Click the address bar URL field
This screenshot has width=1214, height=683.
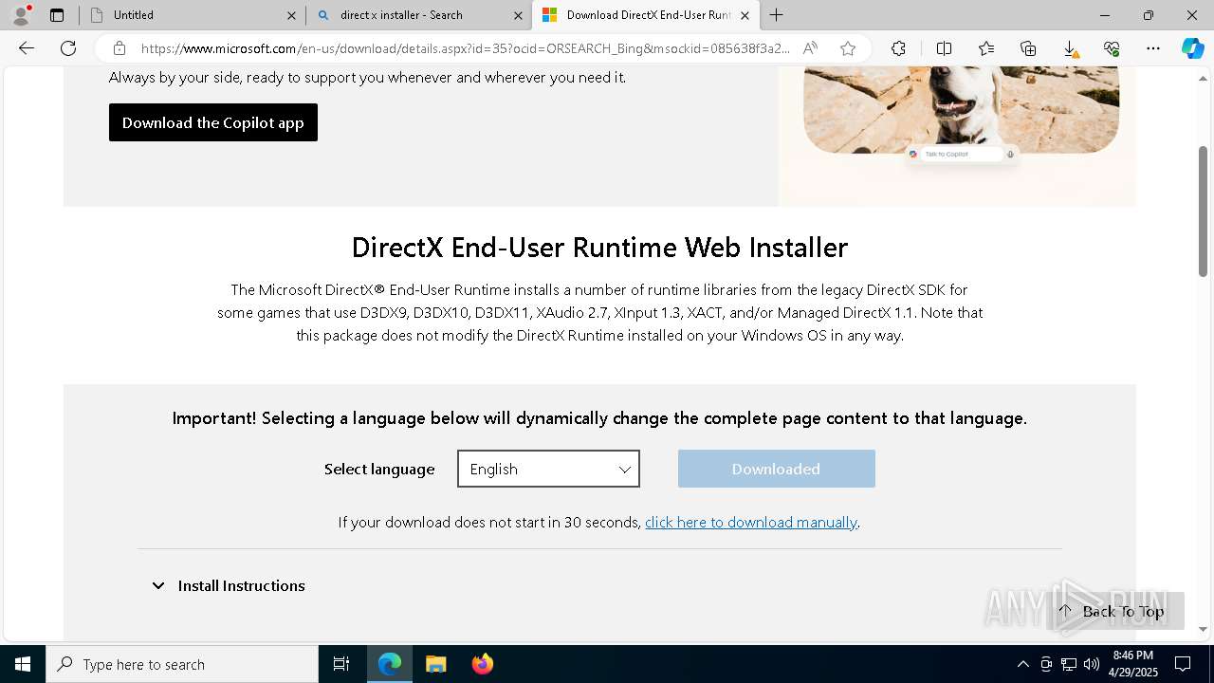465,48
